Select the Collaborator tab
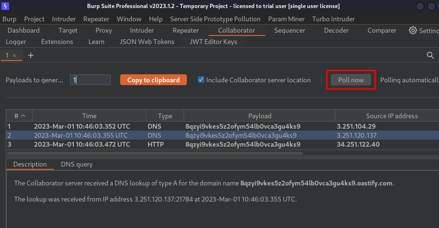The height and width of the screenshot is (228, 439). [x=237, y=30]
